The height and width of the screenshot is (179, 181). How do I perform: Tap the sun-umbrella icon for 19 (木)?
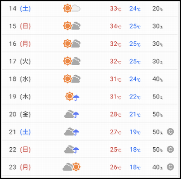(72, 97)
